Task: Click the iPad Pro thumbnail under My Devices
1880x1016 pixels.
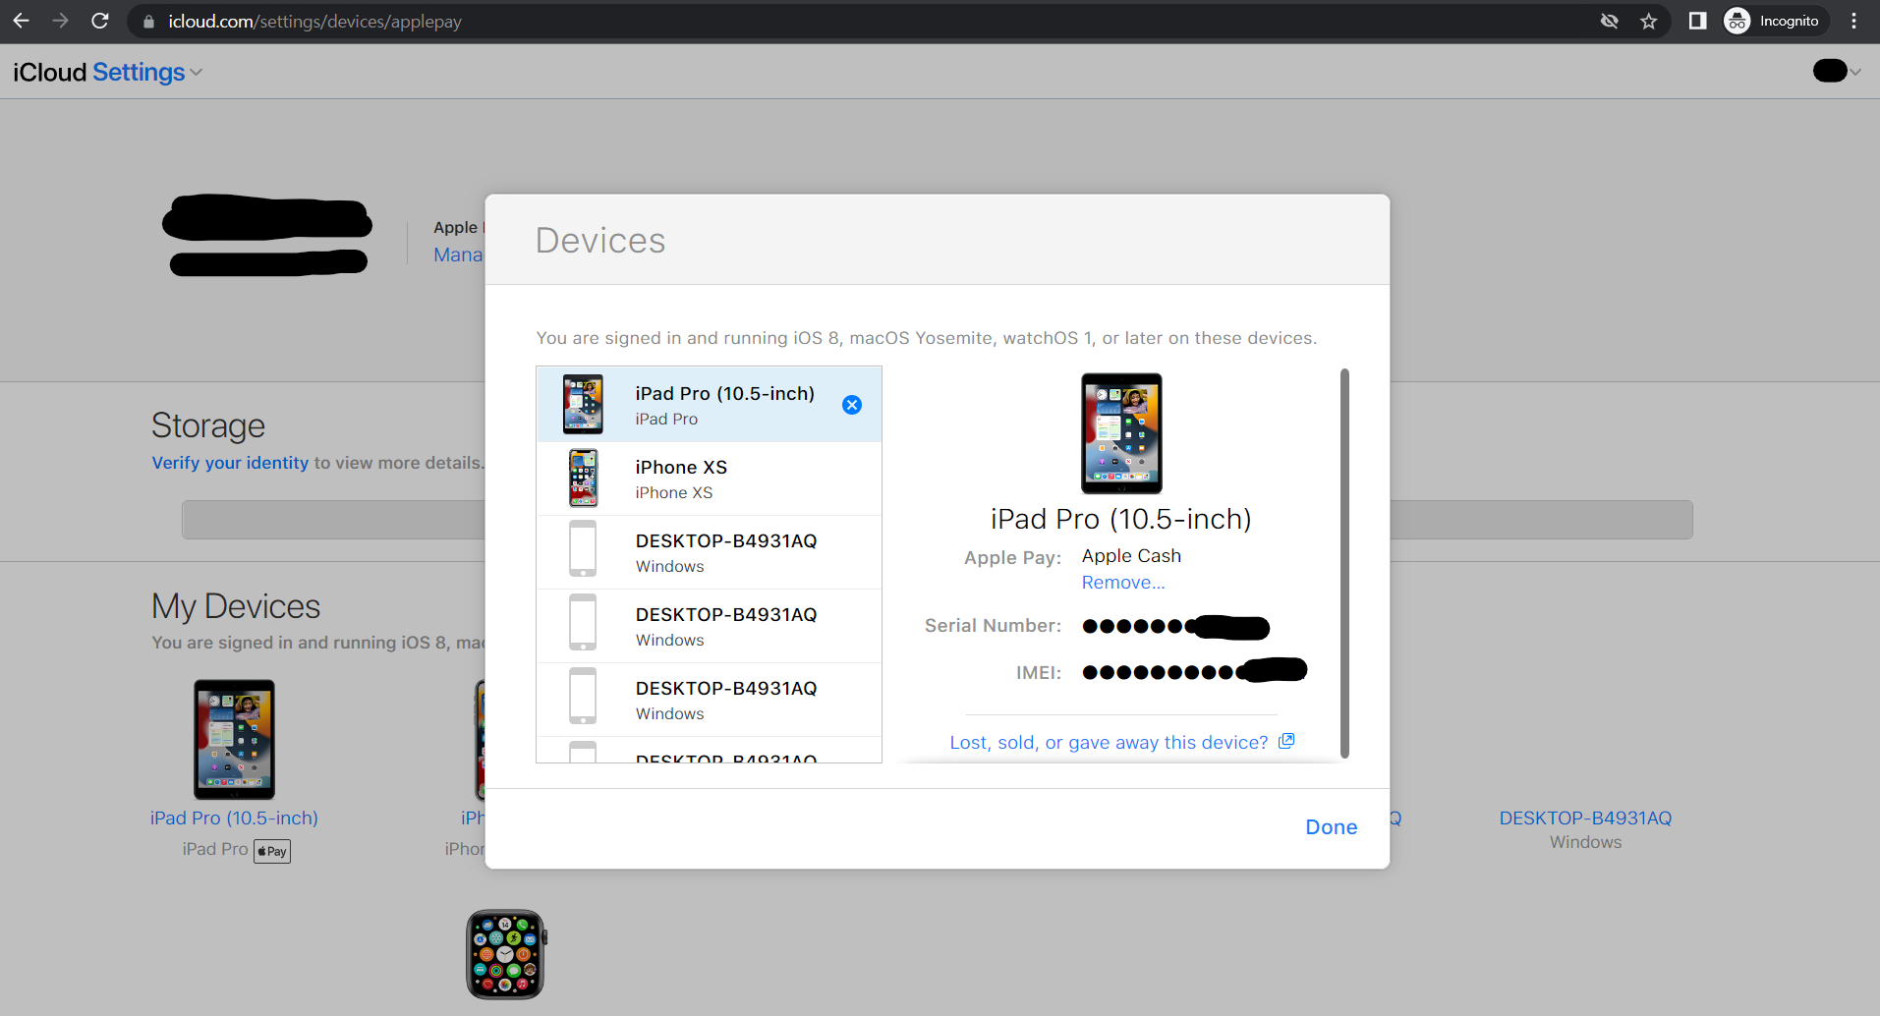Action: [234, 739]
